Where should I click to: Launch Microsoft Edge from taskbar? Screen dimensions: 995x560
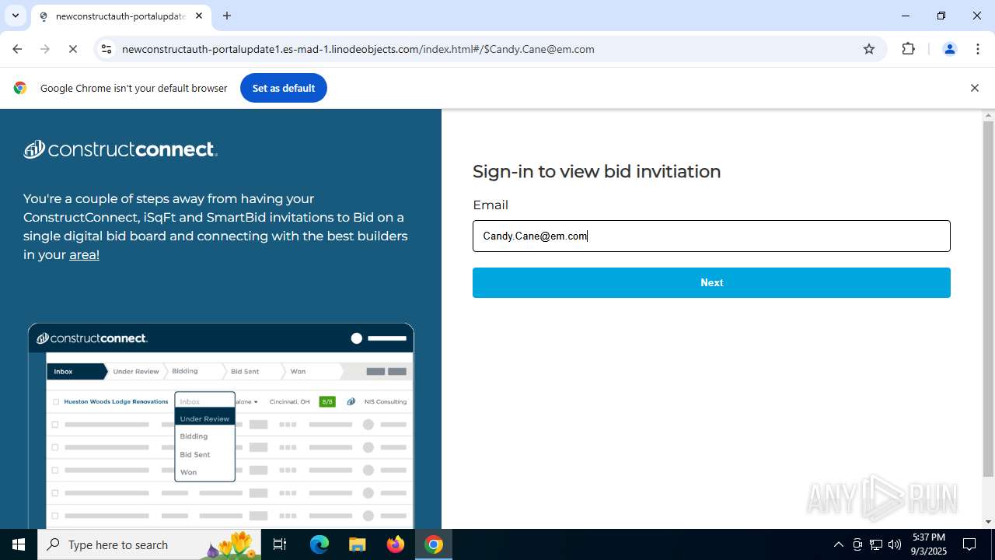[x=319, y=544]
